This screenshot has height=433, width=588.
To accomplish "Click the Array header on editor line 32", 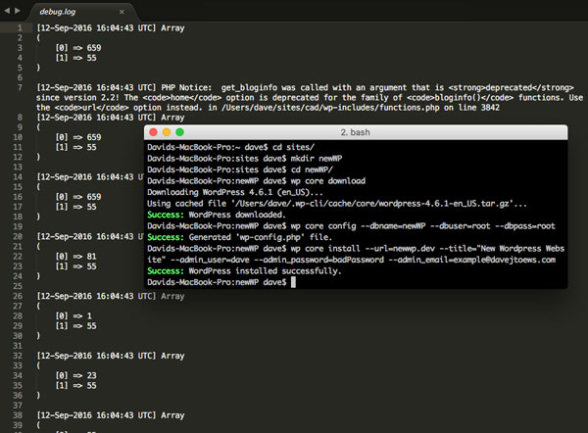I will click(172, 356).
